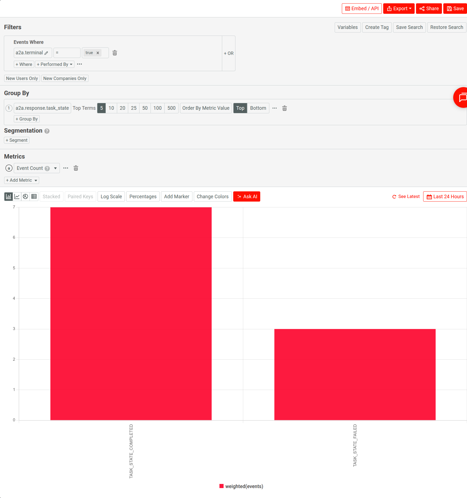Image resolution: width=467 pixels, height=498 pixels.
Task: Edit the a2a.terminal field pencil icon
Action: coord(46,53)
